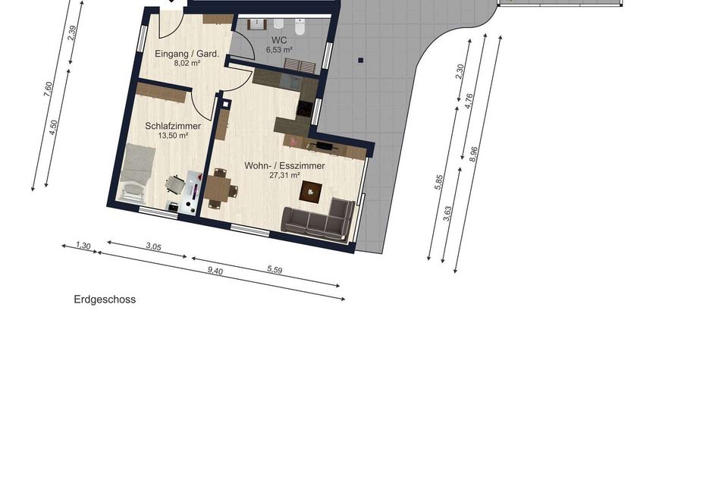Select the 7,60 dimension on left side
Screen dimensions: 728x483
click(x=48, y=89)
